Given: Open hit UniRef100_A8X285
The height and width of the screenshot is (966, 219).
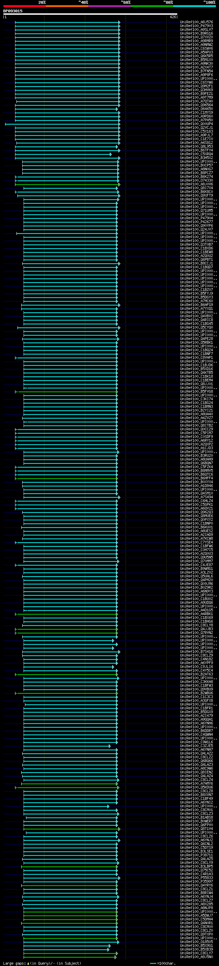Looking at the screenshot, I should click(x=196, y=904).
